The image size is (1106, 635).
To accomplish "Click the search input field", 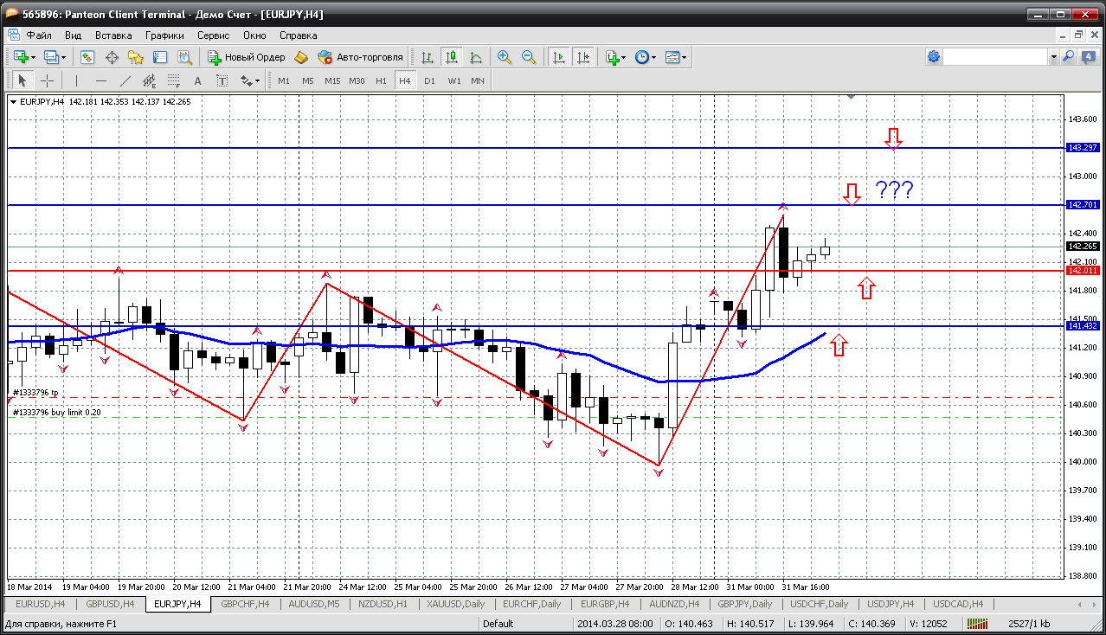I will point(995,56).
